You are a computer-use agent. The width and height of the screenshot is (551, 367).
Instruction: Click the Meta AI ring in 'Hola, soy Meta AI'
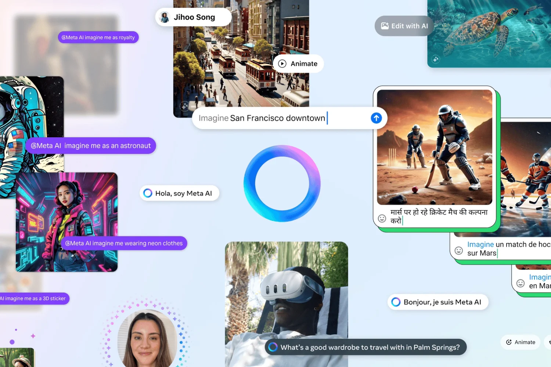(x=148, y=193)
